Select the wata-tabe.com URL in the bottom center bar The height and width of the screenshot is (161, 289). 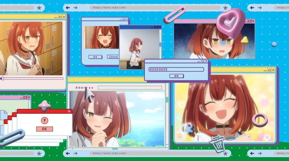coord(109,153)
